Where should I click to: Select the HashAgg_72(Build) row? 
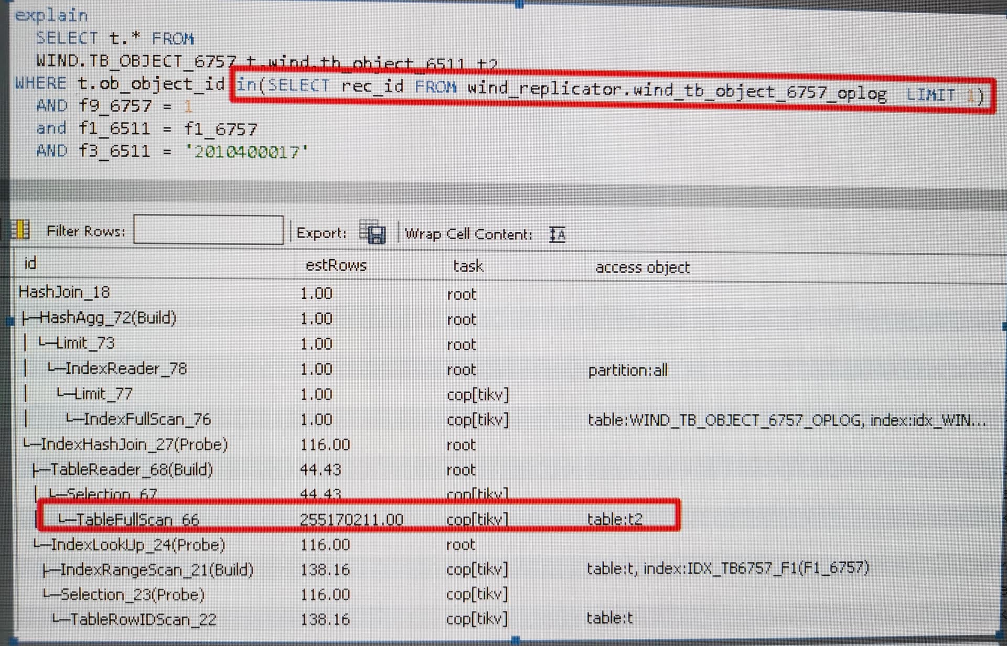tap(108, 318)
